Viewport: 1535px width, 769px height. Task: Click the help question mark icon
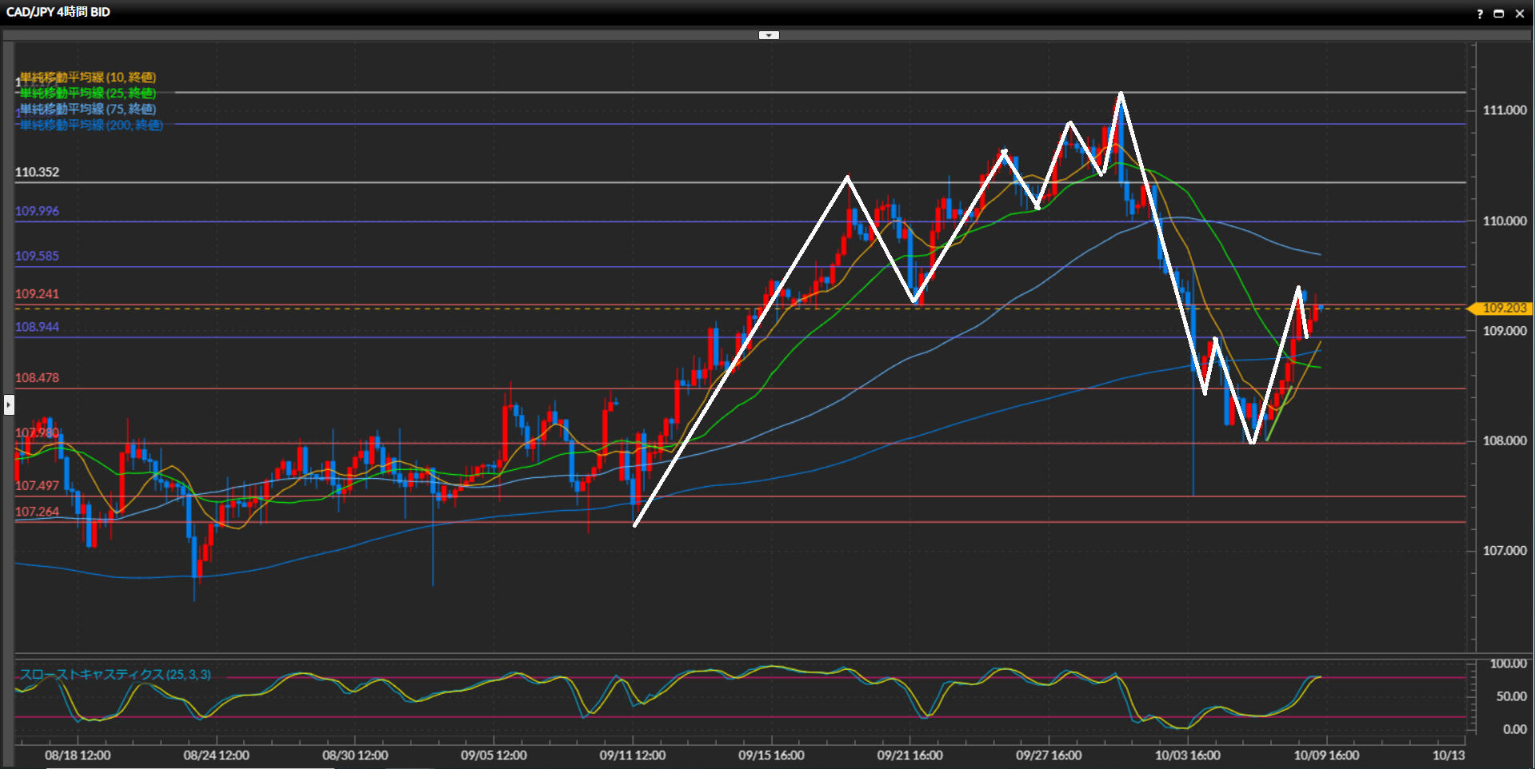[1480, 14]
